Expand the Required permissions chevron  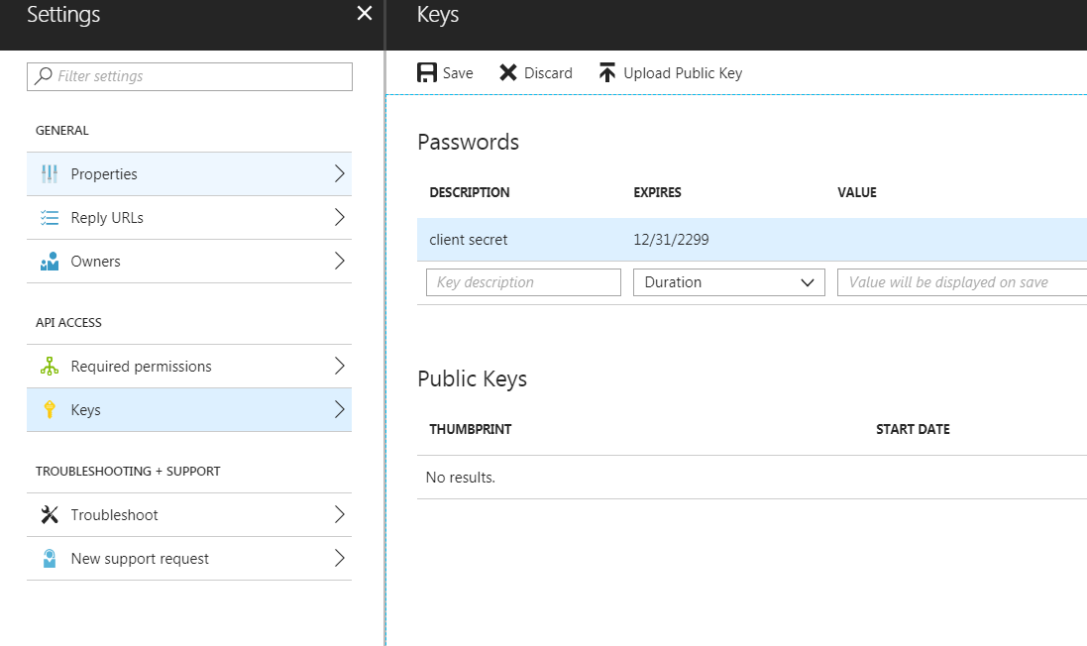340,366
